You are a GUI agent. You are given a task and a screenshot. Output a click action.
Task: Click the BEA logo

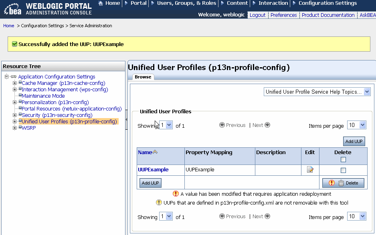[x=13, y=9]
